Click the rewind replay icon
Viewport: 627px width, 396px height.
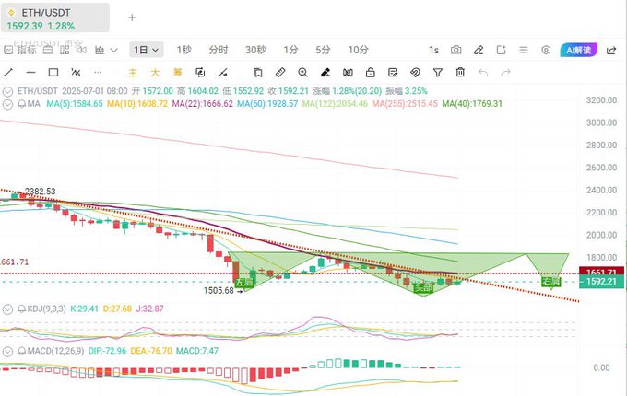click(81, 50)
